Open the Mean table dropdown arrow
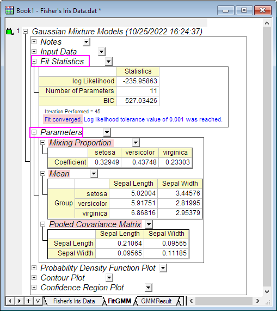 (94, 174)
